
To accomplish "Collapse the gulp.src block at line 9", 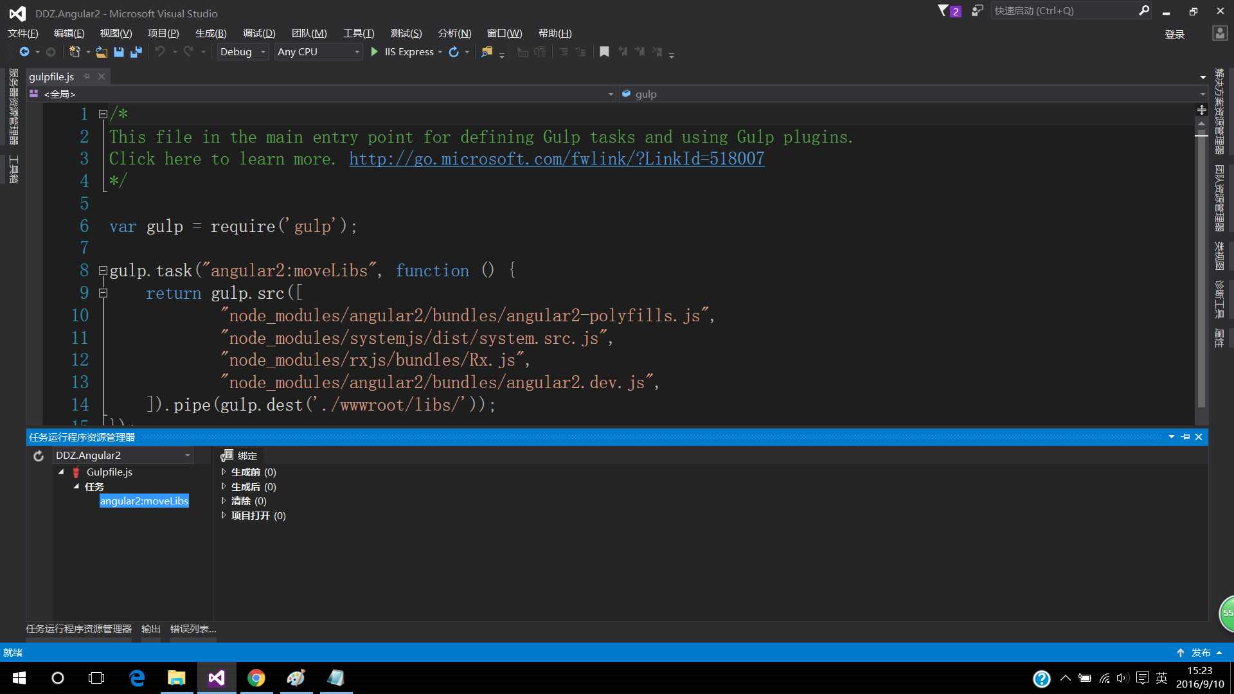I will 103,294.
